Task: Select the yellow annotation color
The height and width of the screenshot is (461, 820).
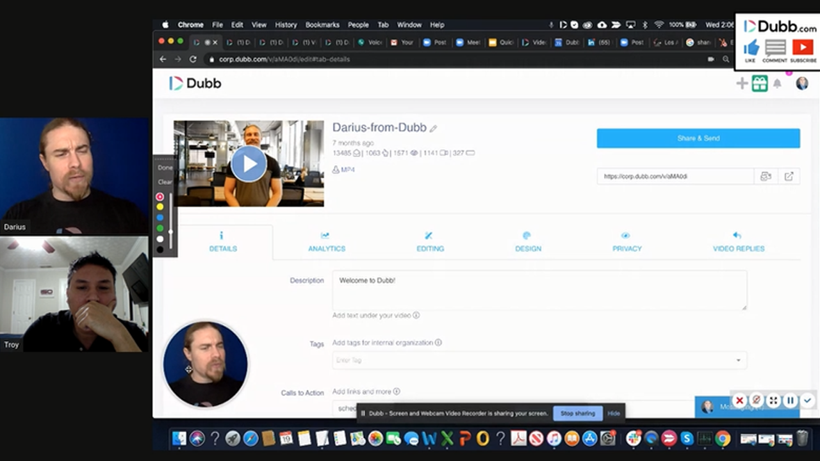Action: pos(160,207)
